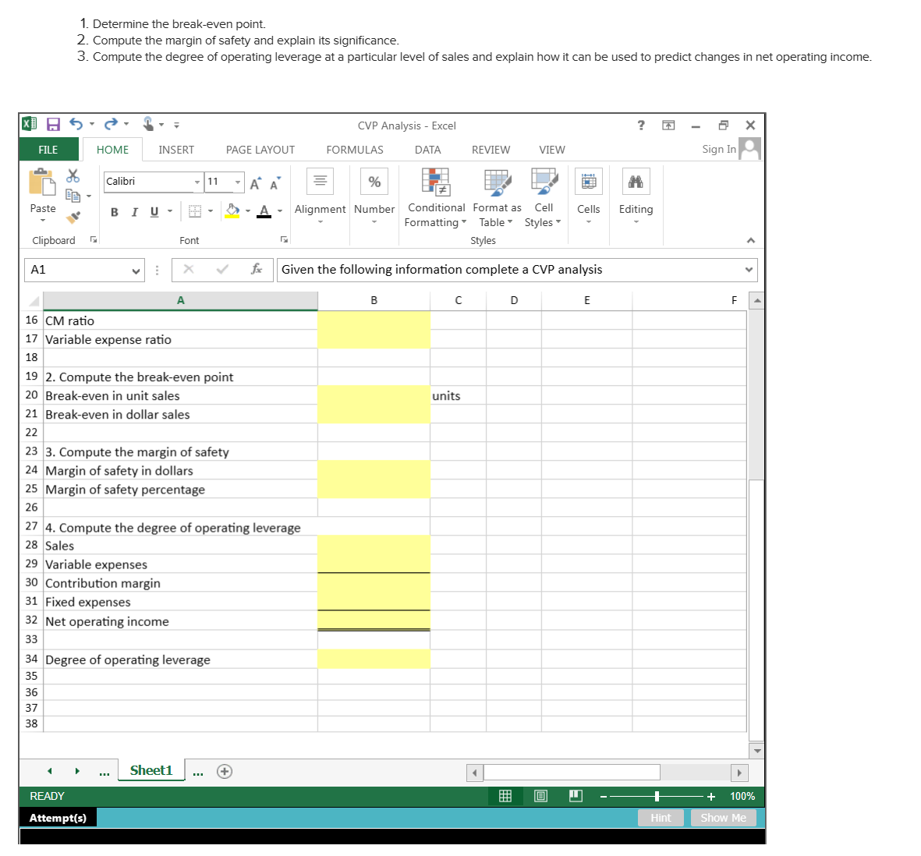Select Degree of operating leverage input cell
The image size is (921, 856).
tap(374, 659)
